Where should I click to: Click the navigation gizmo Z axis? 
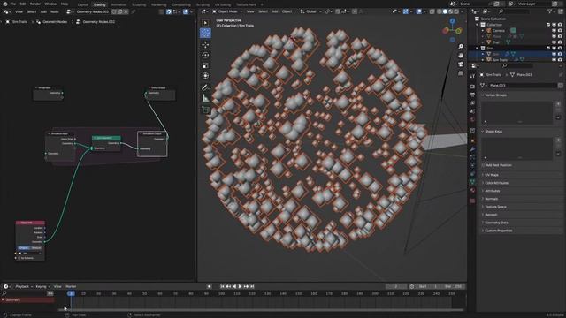click(x=452, y=21)
